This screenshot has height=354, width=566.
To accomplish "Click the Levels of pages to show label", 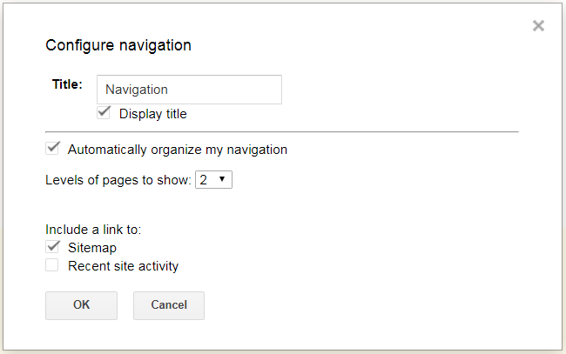I will pos(118,180).
